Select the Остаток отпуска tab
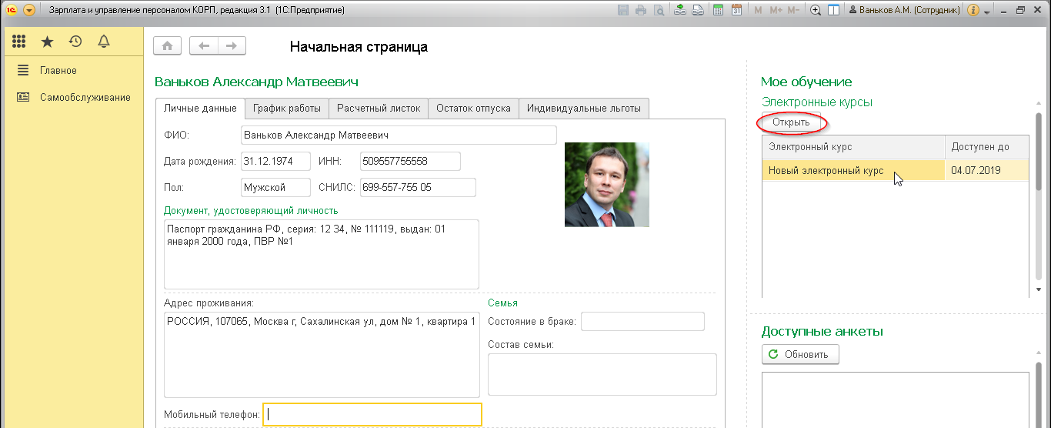 pos(473,109)
